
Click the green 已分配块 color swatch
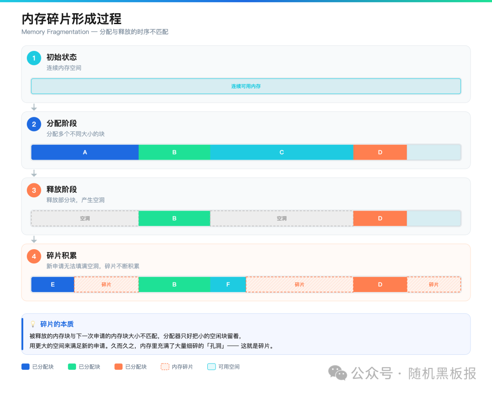[72, 367]
